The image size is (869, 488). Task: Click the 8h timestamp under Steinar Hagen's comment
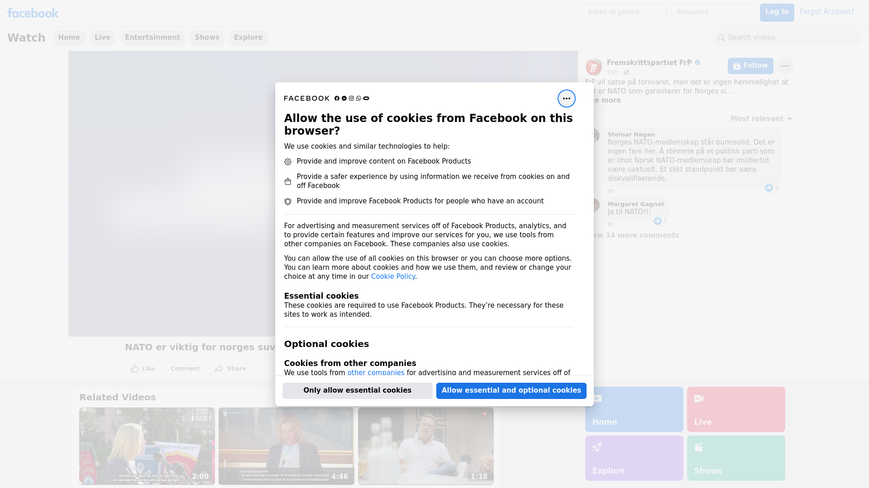click(x=611, y=191)
